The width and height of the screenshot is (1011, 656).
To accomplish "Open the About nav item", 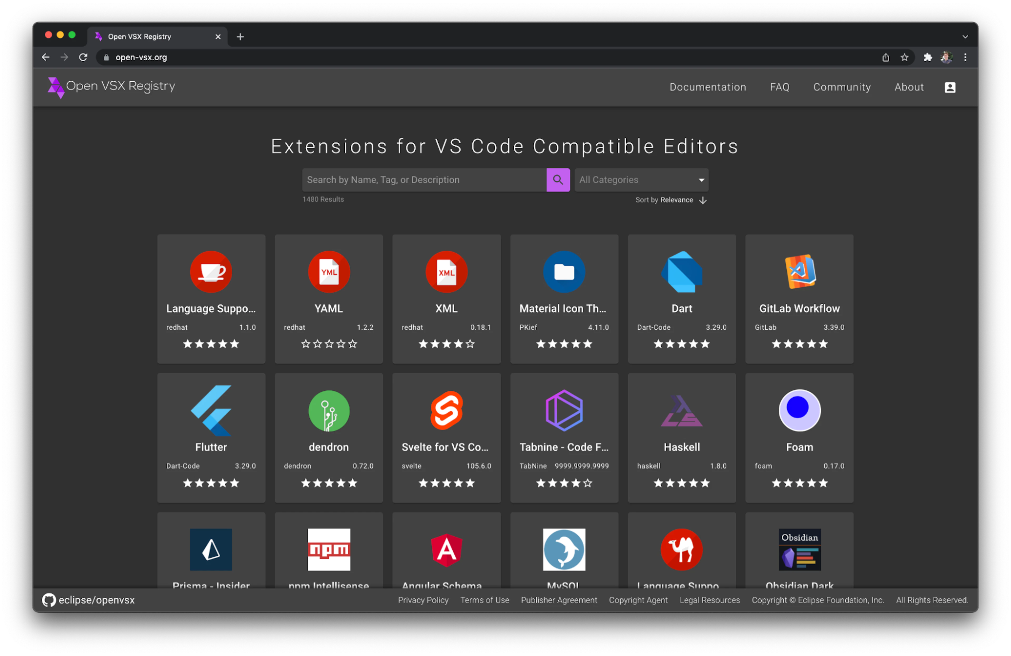I will point(909,87).
